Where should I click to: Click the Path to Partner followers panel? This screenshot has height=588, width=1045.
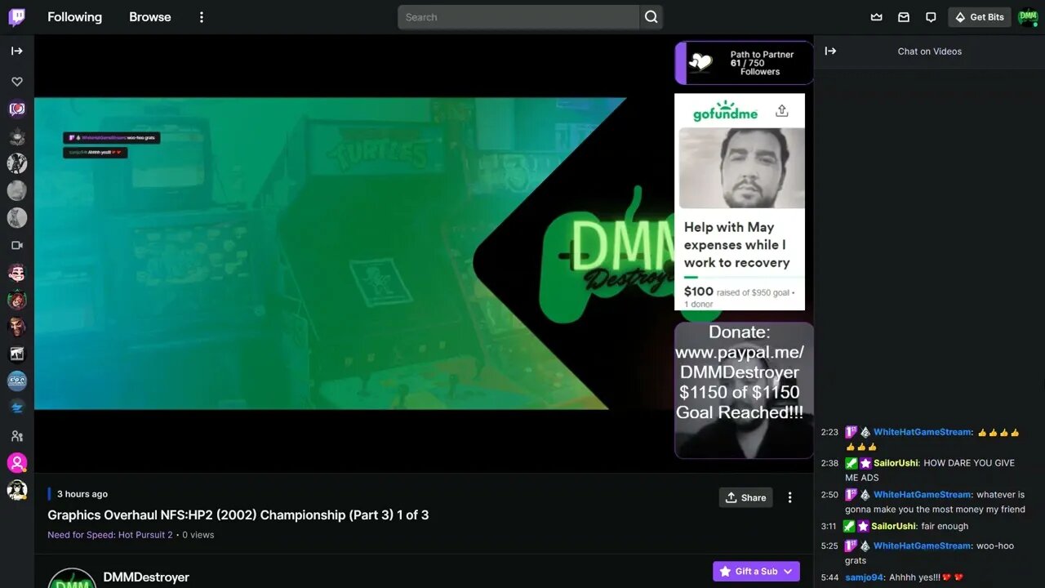click(744, 63)
